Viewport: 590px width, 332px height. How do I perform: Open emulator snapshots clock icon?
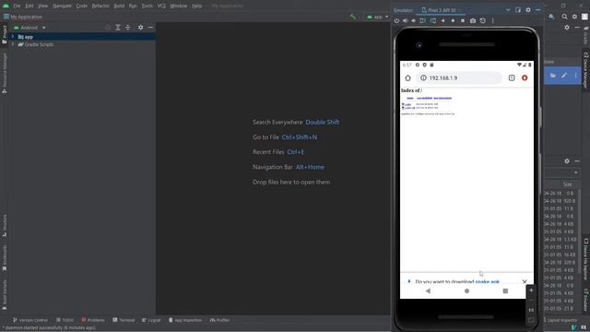coord(483,20)
